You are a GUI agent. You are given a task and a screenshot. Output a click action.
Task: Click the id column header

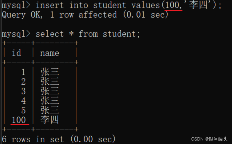point(17,53)
